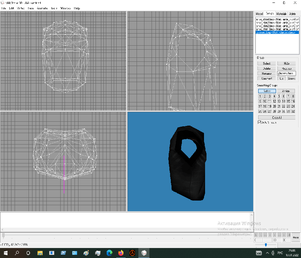This screenshot has width=301, height=258.
Task: Click the Hide button in Group panel
Action: 286,63
